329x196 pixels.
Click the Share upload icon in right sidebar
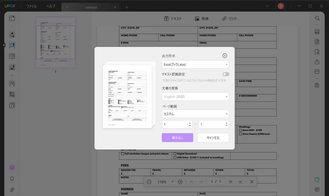(317, 62)
